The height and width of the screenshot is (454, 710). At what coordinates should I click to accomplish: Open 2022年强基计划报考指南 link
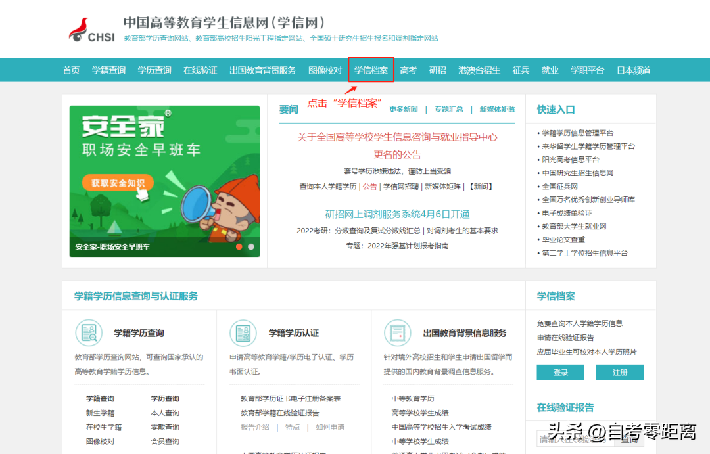point(408,246)
